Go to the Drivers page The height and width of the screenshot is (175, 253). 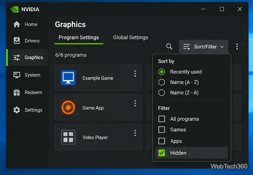point(27,41)
